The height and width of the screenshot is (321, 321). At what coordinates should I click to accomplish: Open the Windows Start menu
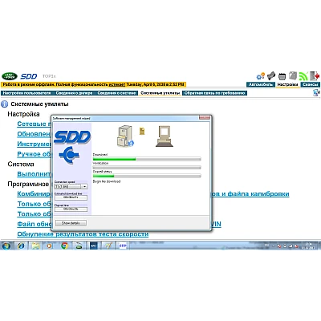[x=6, y=246]
